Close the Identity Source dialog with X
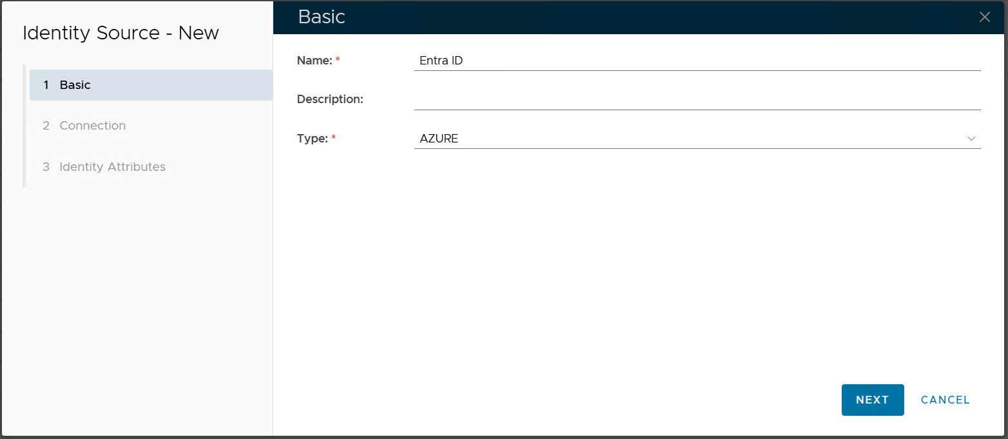 click(x=984, y=17)
